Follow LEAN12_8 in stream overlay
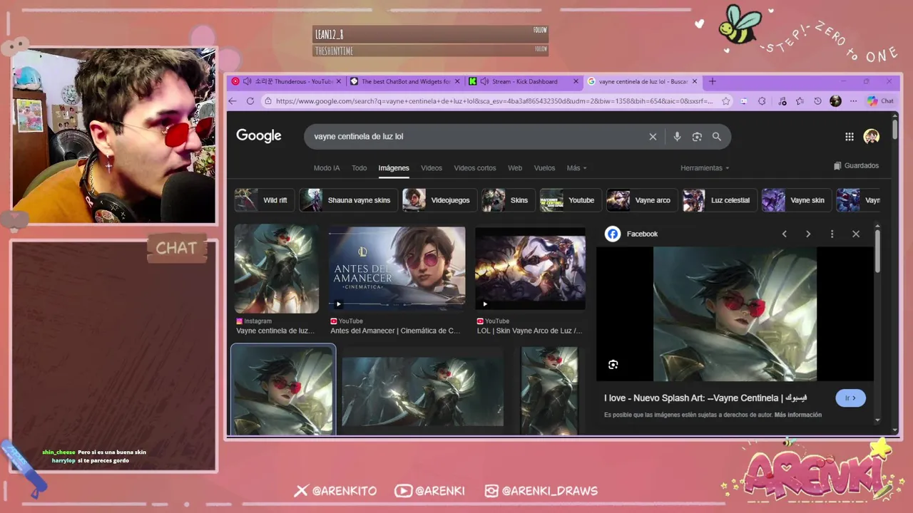The height and width of the screenshot is (513, 913). (x=540, y=30)
